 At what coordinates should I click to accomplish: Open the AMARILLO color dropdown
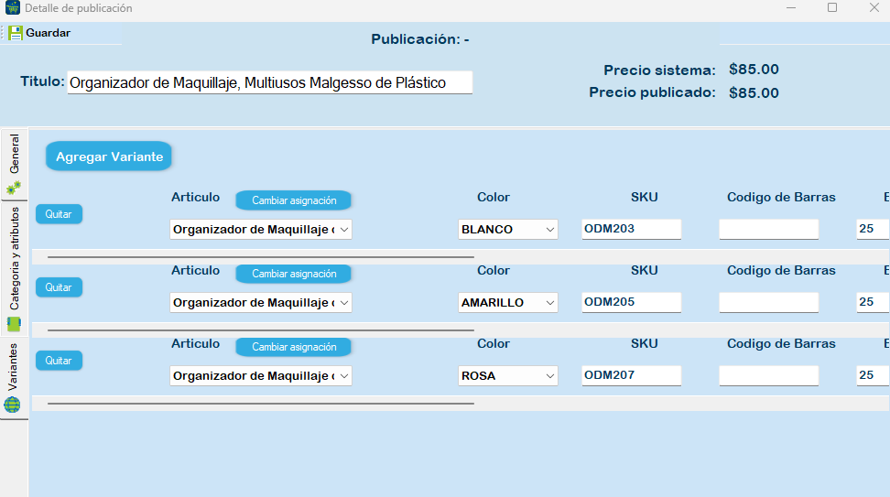point(508,303)
